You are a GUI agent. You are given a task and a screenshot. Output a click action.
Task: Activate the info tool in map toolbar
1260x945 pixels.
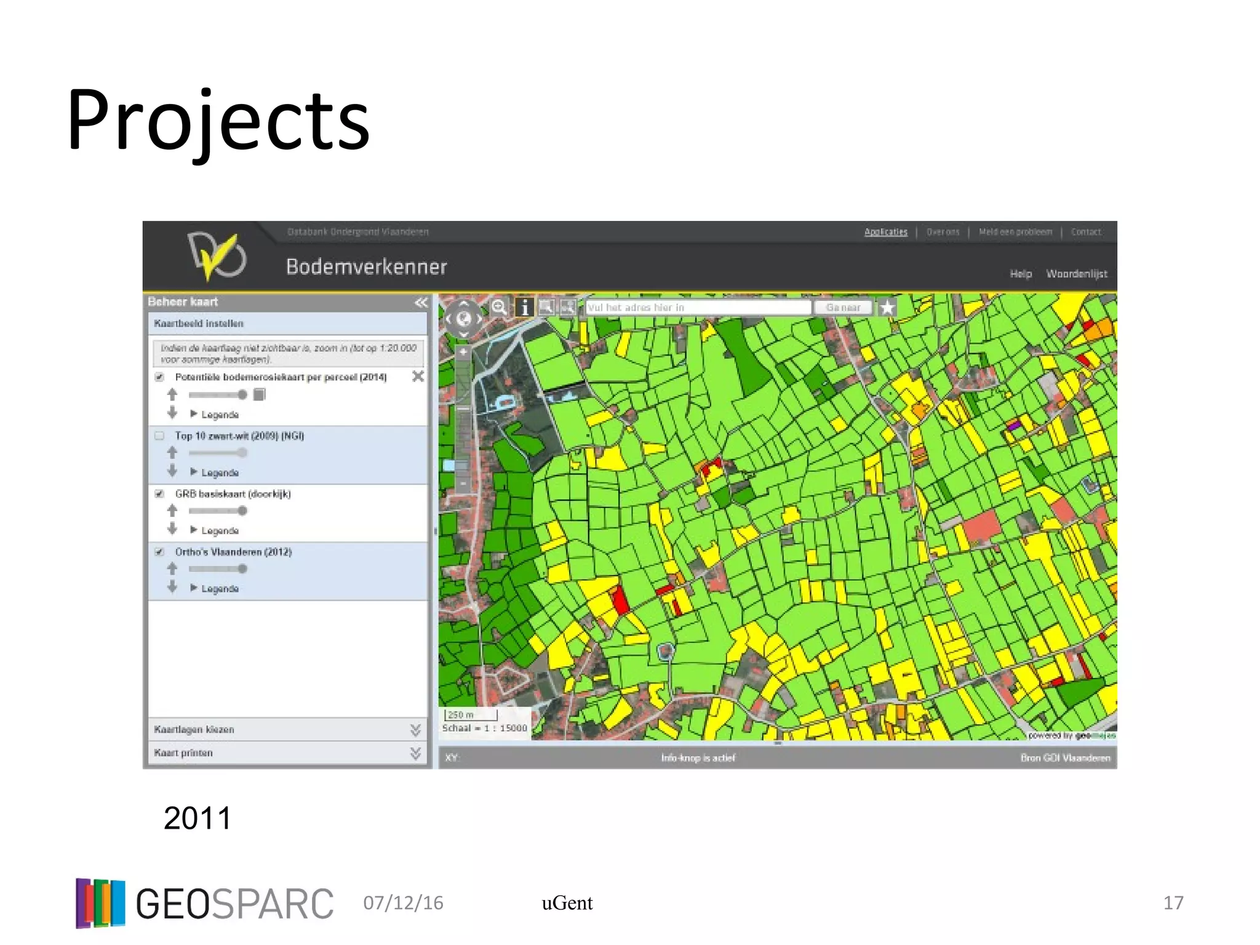click(524, 307)
